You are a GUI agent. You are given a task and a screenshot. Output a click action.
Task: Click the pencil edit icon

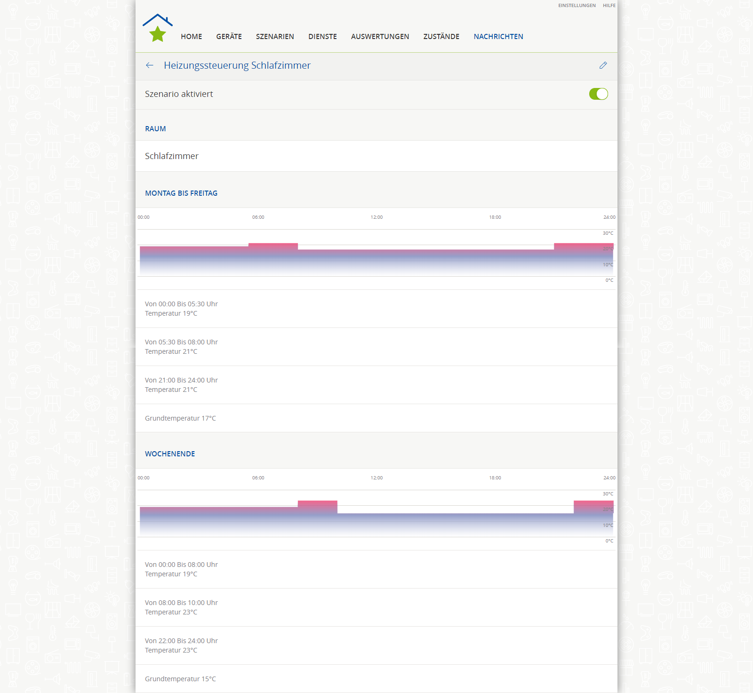603,65
